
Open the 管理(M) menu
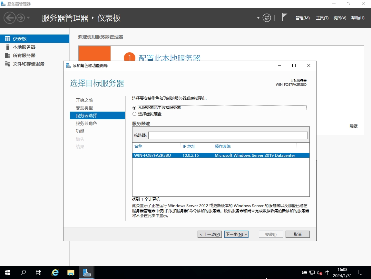click(302, 18)
